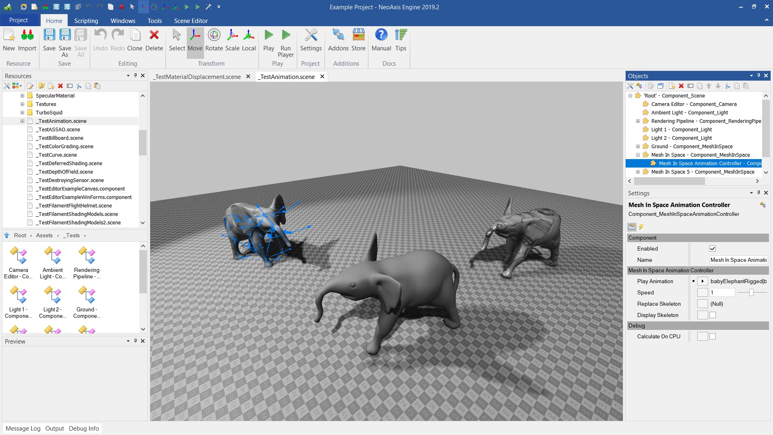Open the _TestMaterialDisplacement.scene tab
The image size is (773, 435).
pos(197,77)
